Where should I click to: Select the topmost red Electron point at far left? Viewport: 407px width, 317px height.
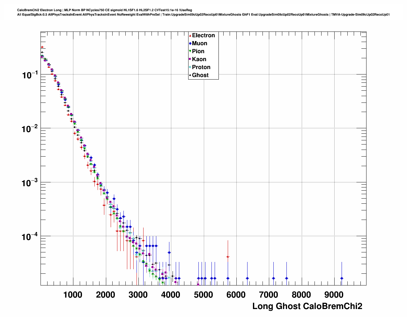tap(42, 47)
